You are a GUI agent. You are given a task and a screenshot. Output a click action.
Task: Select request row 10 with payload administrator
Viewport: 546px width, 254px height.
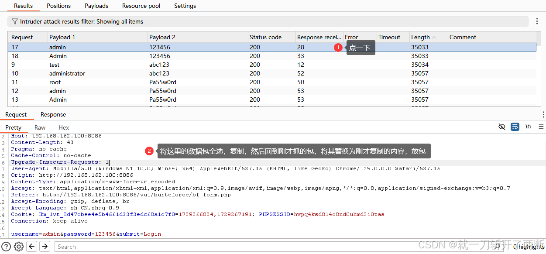point(272,73)
